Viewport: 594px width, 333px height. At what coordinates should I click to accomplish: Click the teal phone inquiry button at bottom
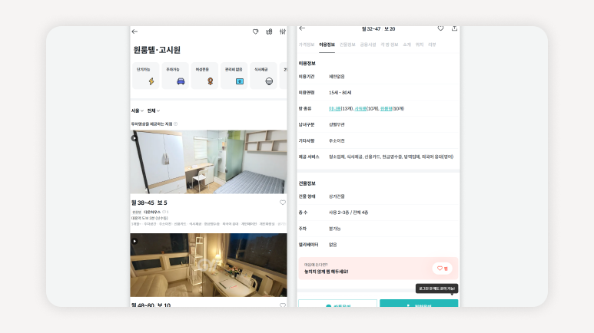point(419,304)
